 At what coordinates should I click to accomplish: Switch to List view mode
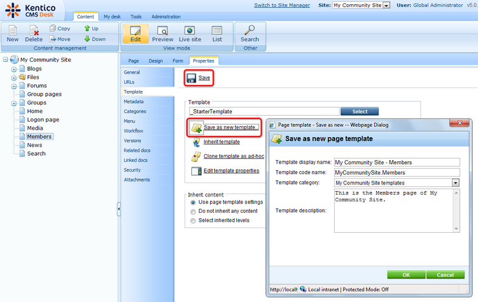point(217,34)
